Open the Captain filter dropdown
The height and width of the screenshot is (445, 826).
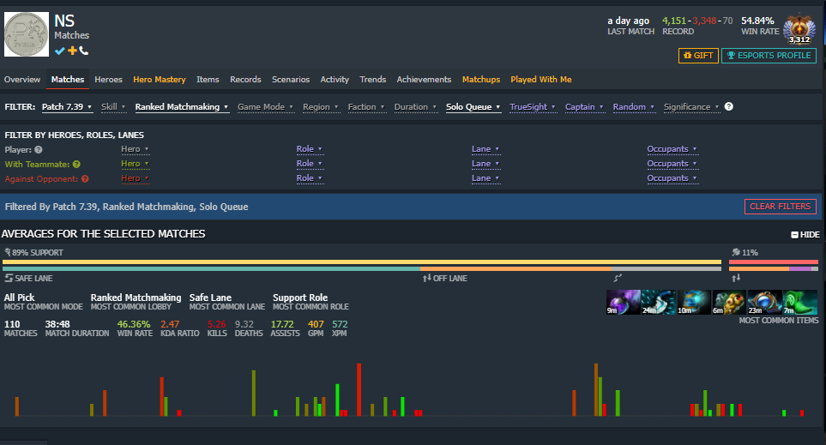click(584, 107)
